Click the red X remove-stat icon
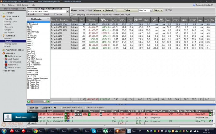 pyautogui.click(x=32, y=101)
